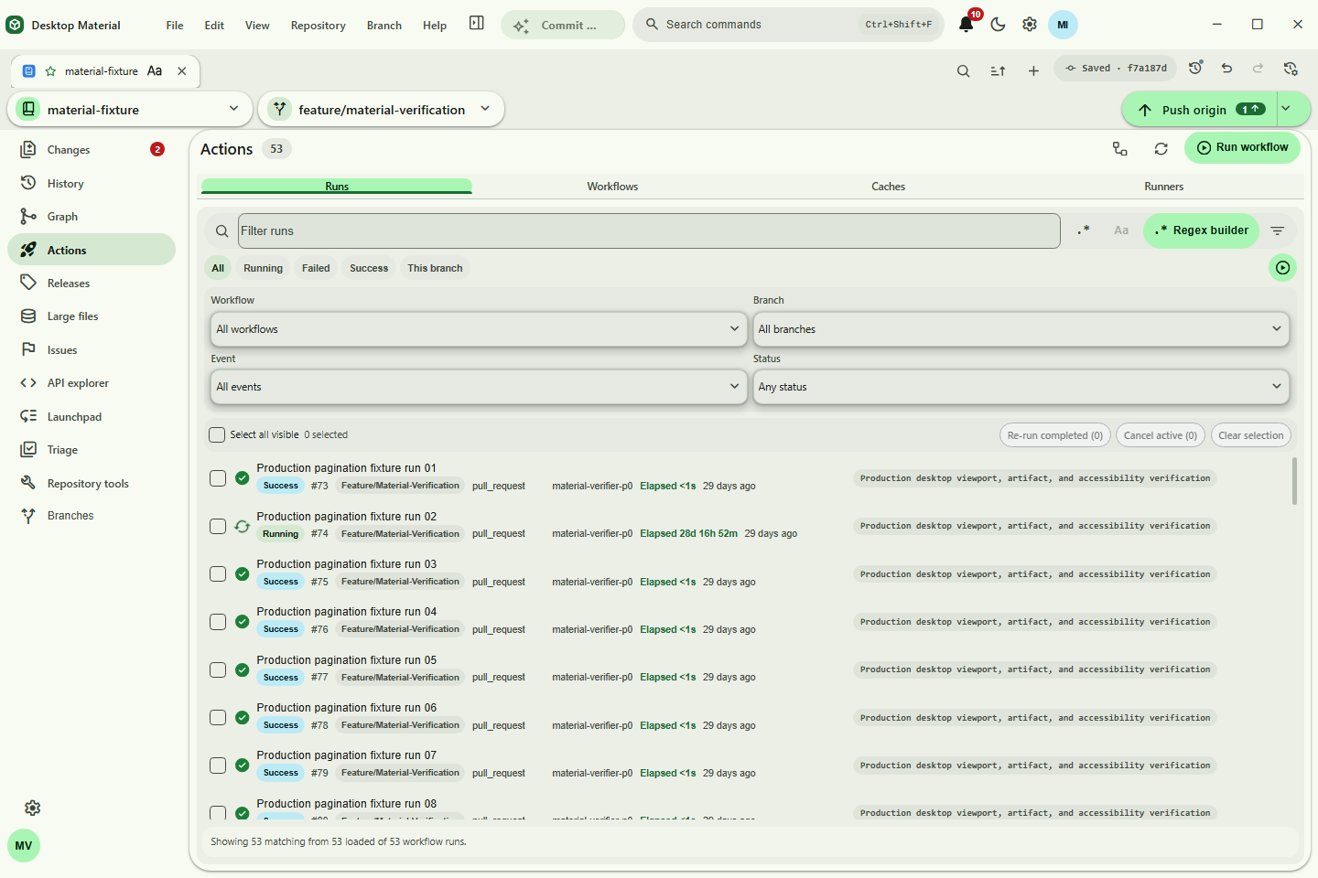Open Releases in the sidebar
1318x878 pixels.
coord(92,283)
